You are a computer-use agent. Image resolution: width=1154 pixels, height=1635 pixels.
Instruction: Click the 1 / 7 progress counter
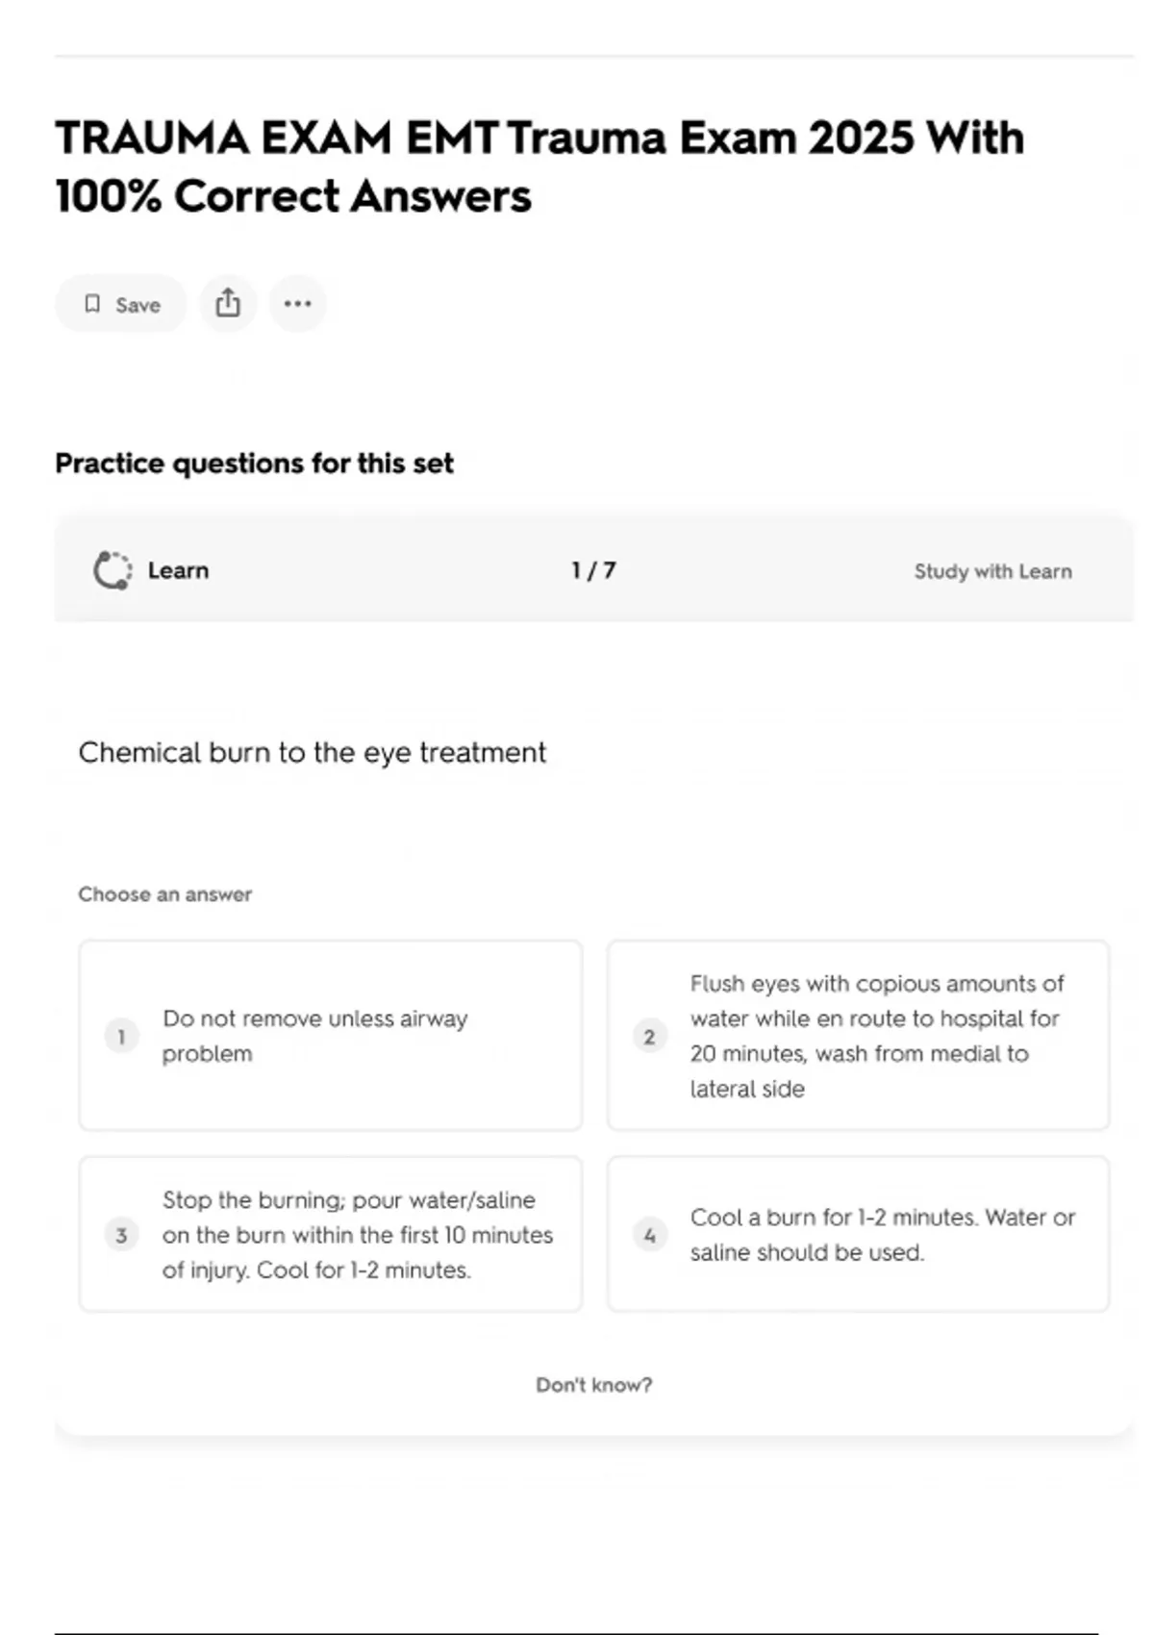click(x=593, y=570)
